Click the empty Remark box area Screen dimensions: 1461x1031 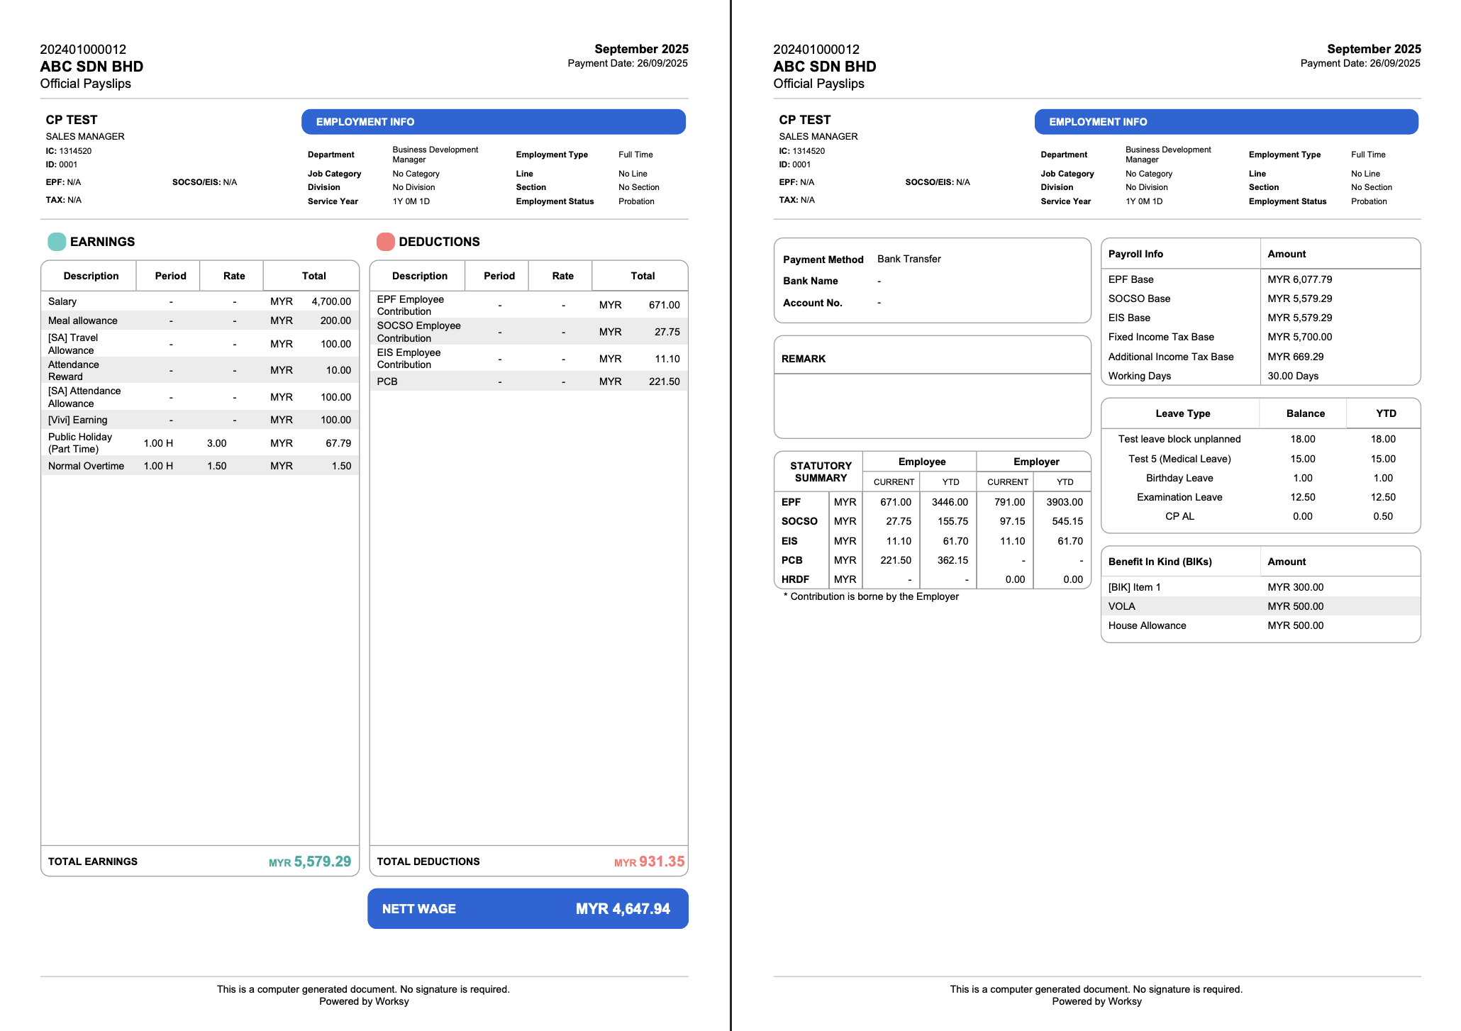point(932,405)
